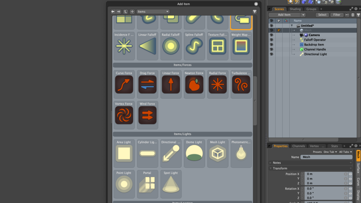Open the Channels tab
Viewport: 361px width, 203px height.
click(298, 146)
